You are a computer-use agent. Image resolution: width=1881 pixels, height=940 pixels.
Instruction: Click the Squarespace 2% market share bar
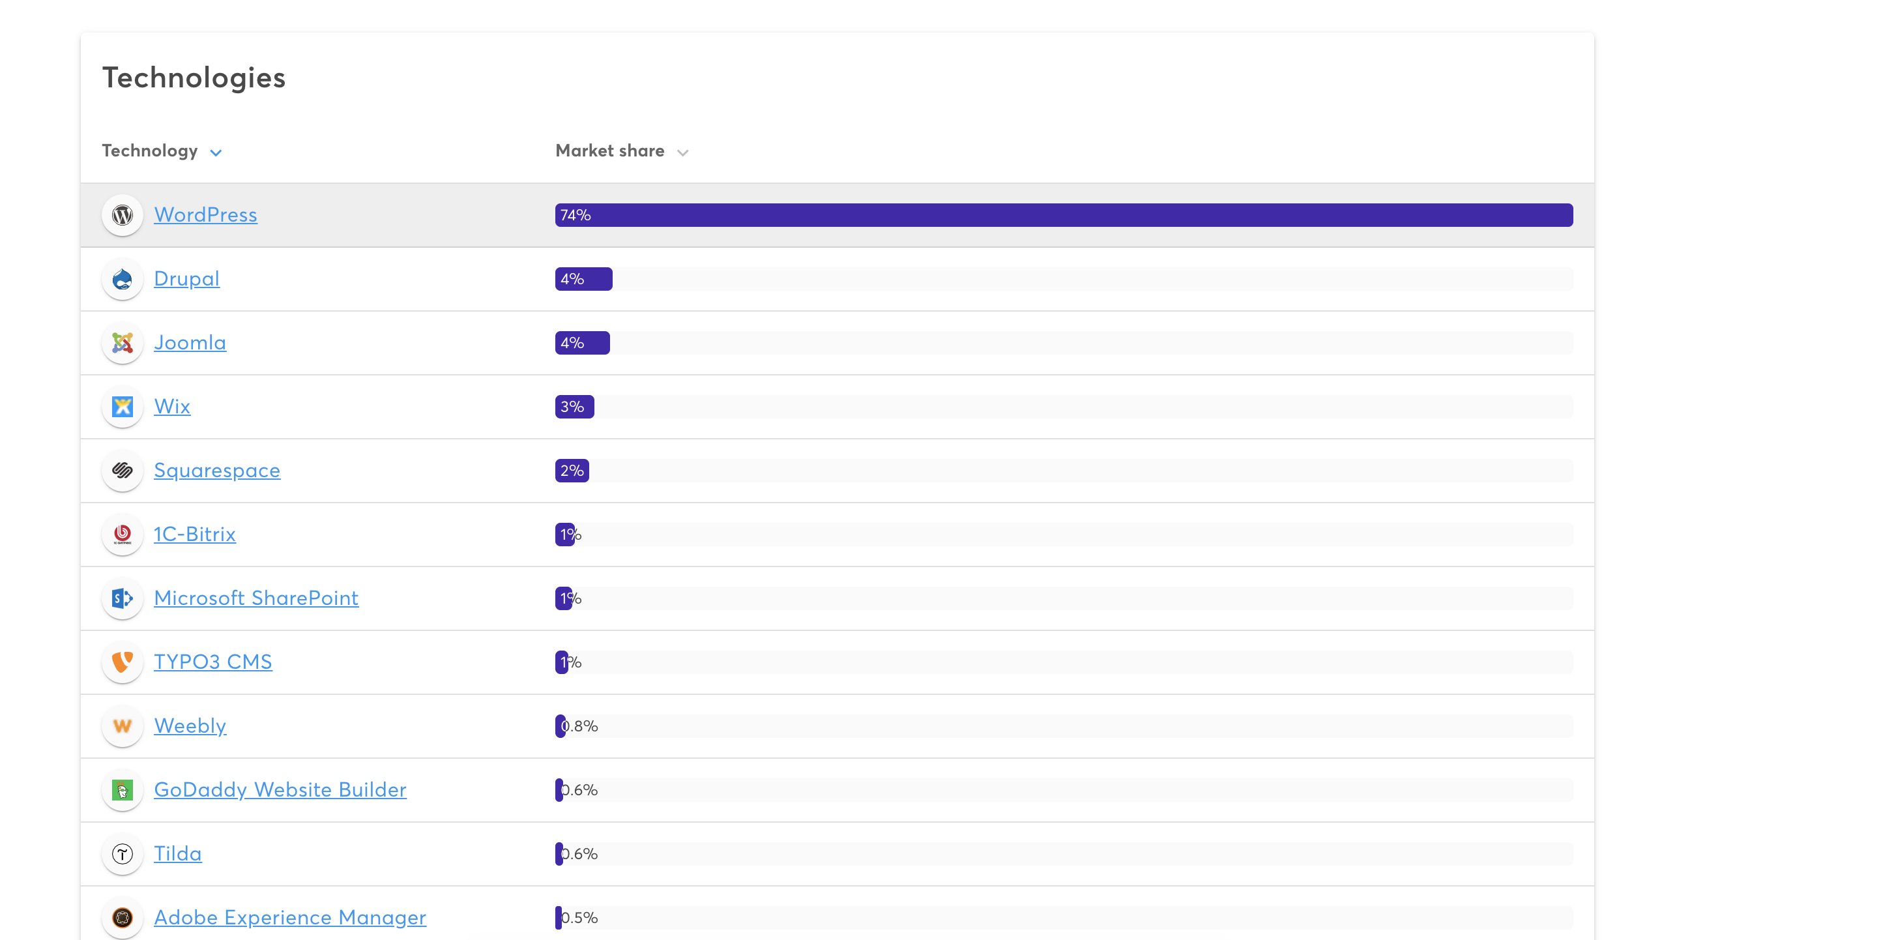click(572, 471)
